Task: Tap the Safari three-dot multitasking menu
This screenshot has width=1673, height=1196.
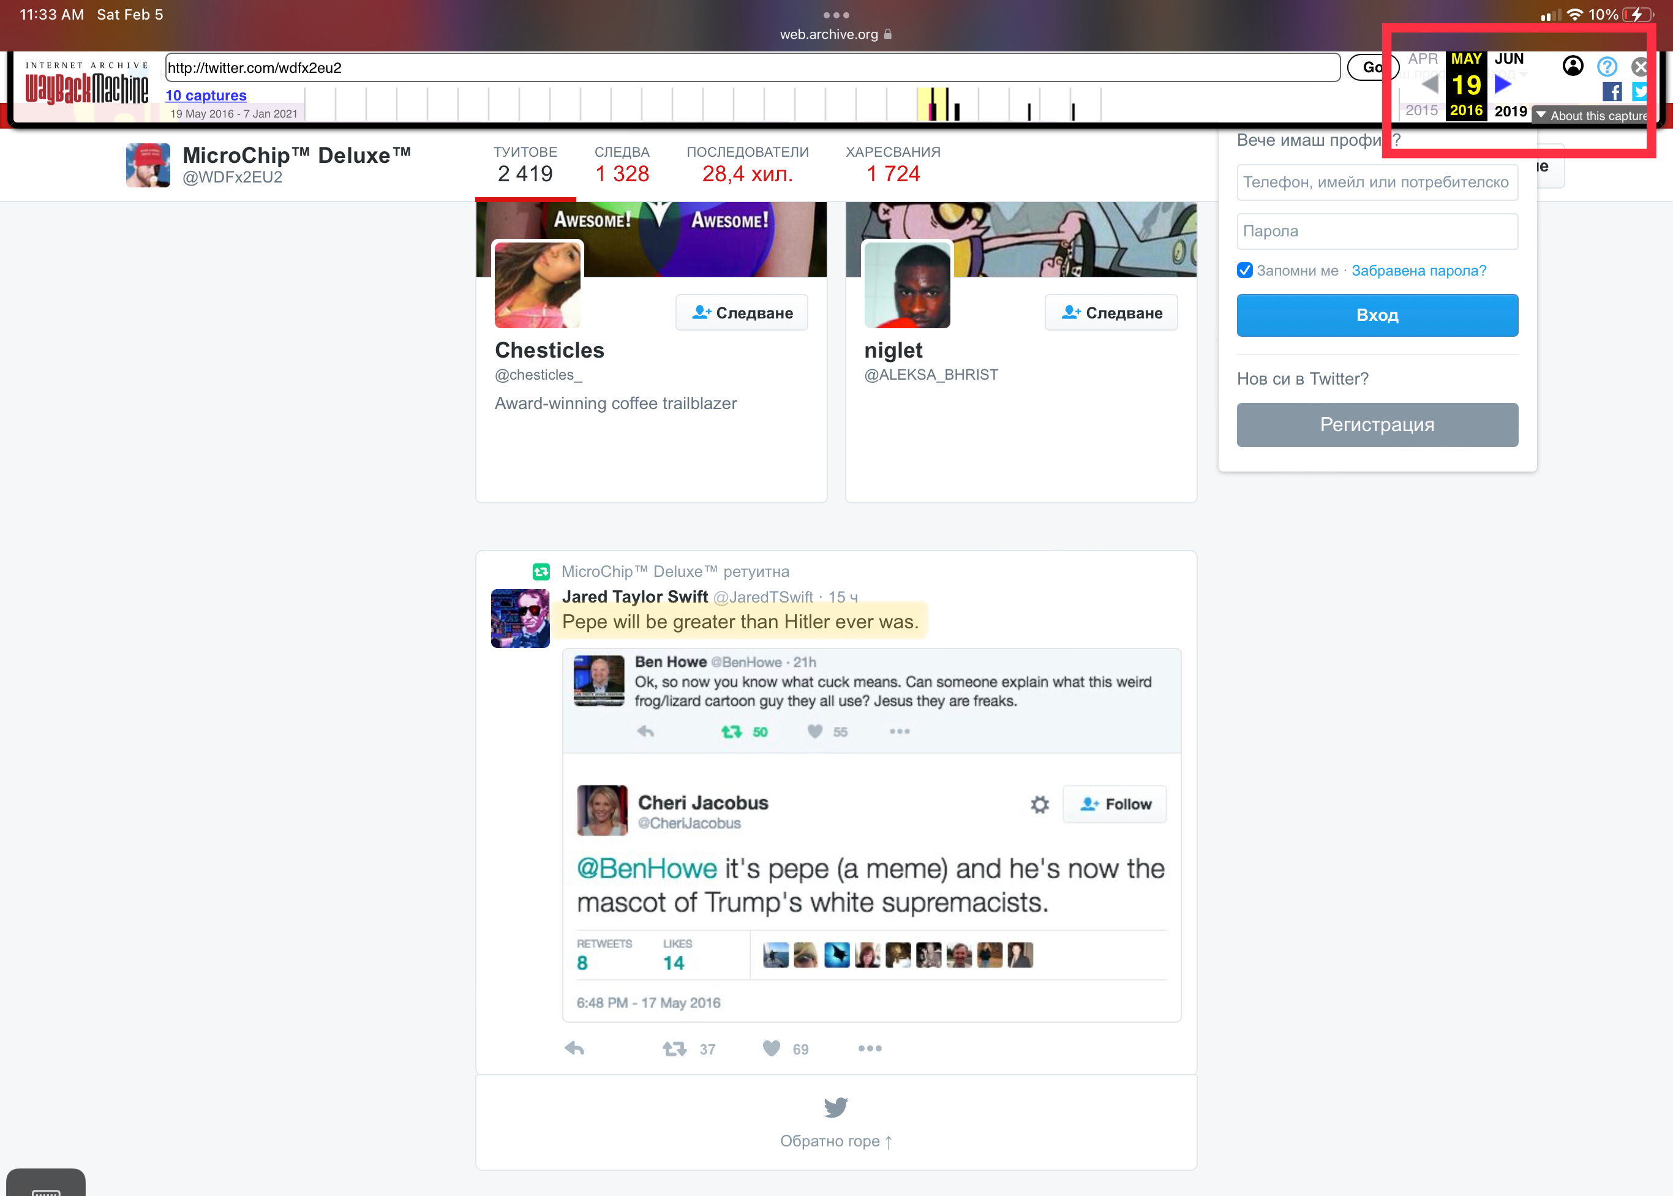Action: (836, 15)
